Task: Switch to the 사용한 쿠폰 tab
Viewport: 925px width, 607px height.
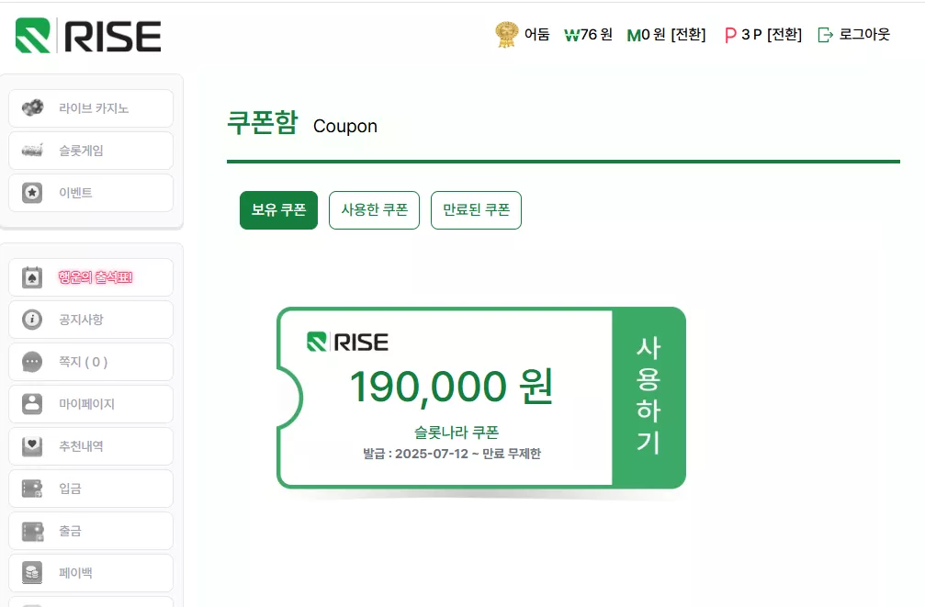Action: 374,210
